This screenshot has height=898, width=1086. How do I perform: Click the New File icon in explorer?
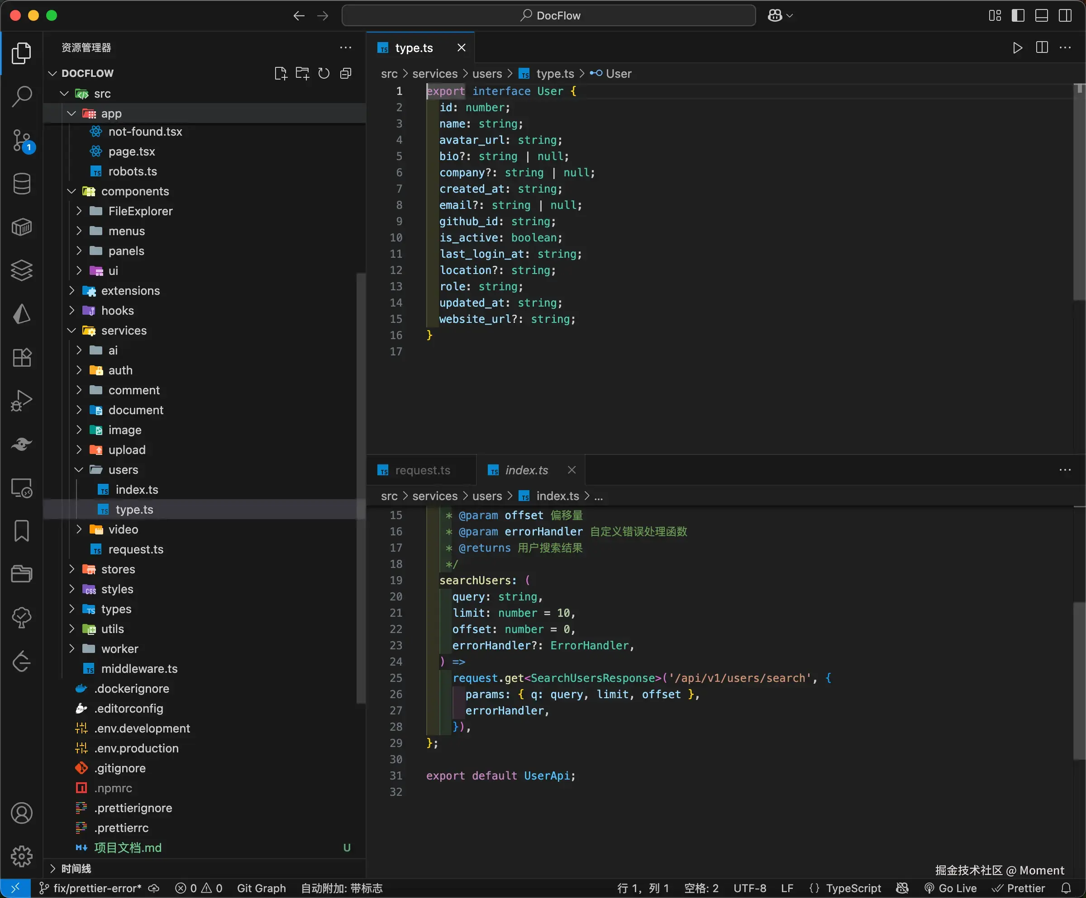(x=280, y=73)
